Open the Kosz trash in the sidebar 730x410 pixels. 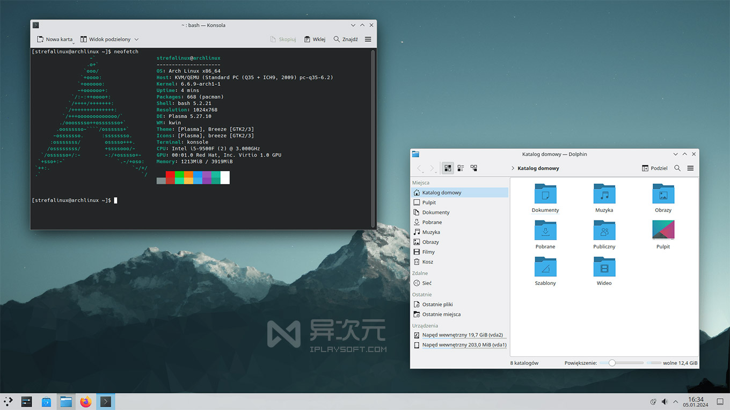pyautogui.click(x=426, y=261)
